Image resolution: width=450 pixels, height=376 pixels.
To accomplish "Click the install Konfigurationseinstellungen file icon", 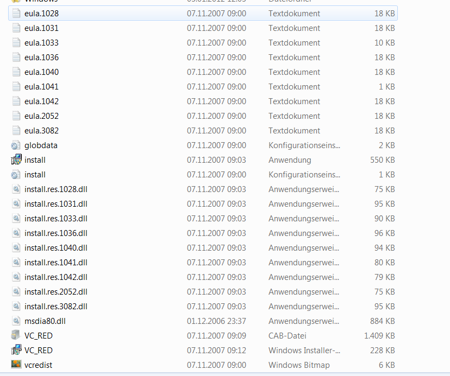I will pos(16,175).
